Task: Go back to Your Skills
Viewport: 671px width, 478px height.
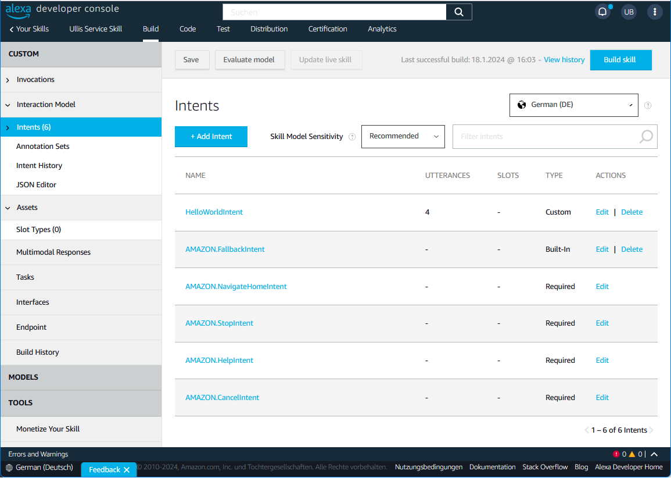Action: pos(29,28)
